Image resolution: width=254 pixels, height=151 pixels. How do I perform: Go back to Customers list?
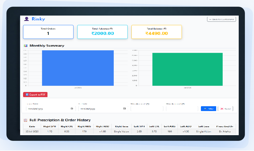(x=222, y=19)
